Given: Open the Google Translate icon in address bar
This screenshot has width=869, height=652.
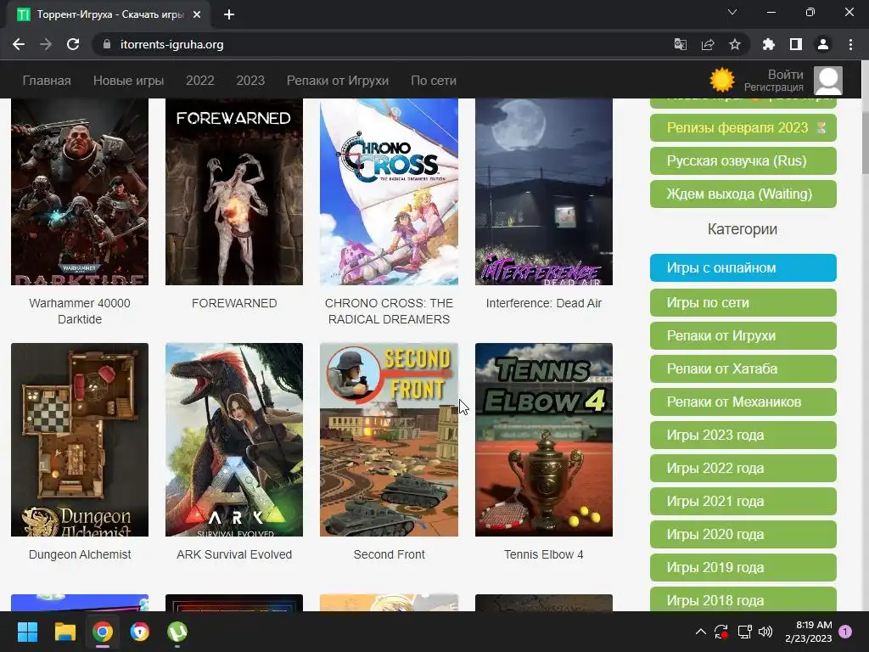Looking at the screenshot, I should 680,44.
